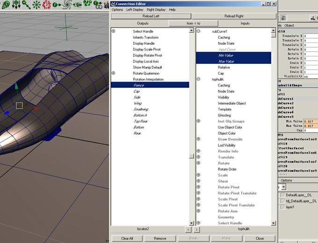Viewport: 318px width, 243px height.
Task: Click Outputs list scrollbar down arrow
Action: point(191,223)
